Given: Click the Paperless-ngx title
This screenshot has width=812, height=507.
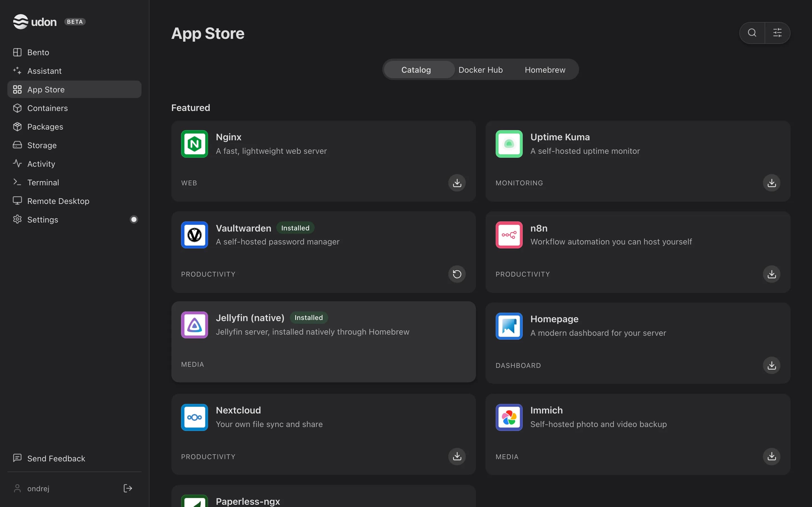Looking at the screenshot, I should [248, 501].
